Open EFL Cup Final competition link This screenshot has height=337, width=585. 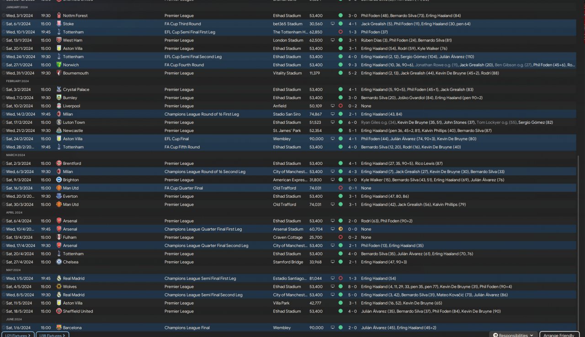175,139
